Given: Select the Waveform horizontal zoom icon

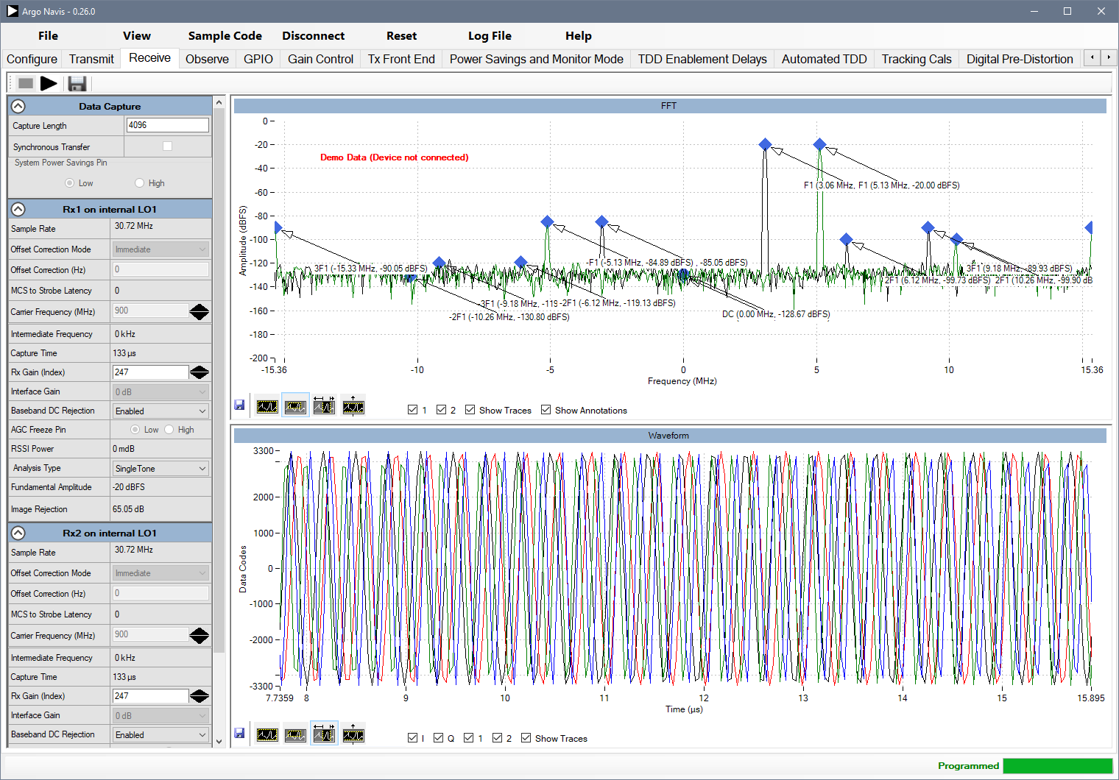Looking at the screenshot, I should click(x=324, y=734).
